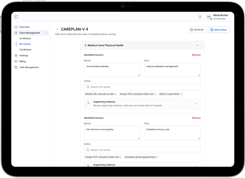Click the AB user avatar
245x178 pixels.
(209, 17)
